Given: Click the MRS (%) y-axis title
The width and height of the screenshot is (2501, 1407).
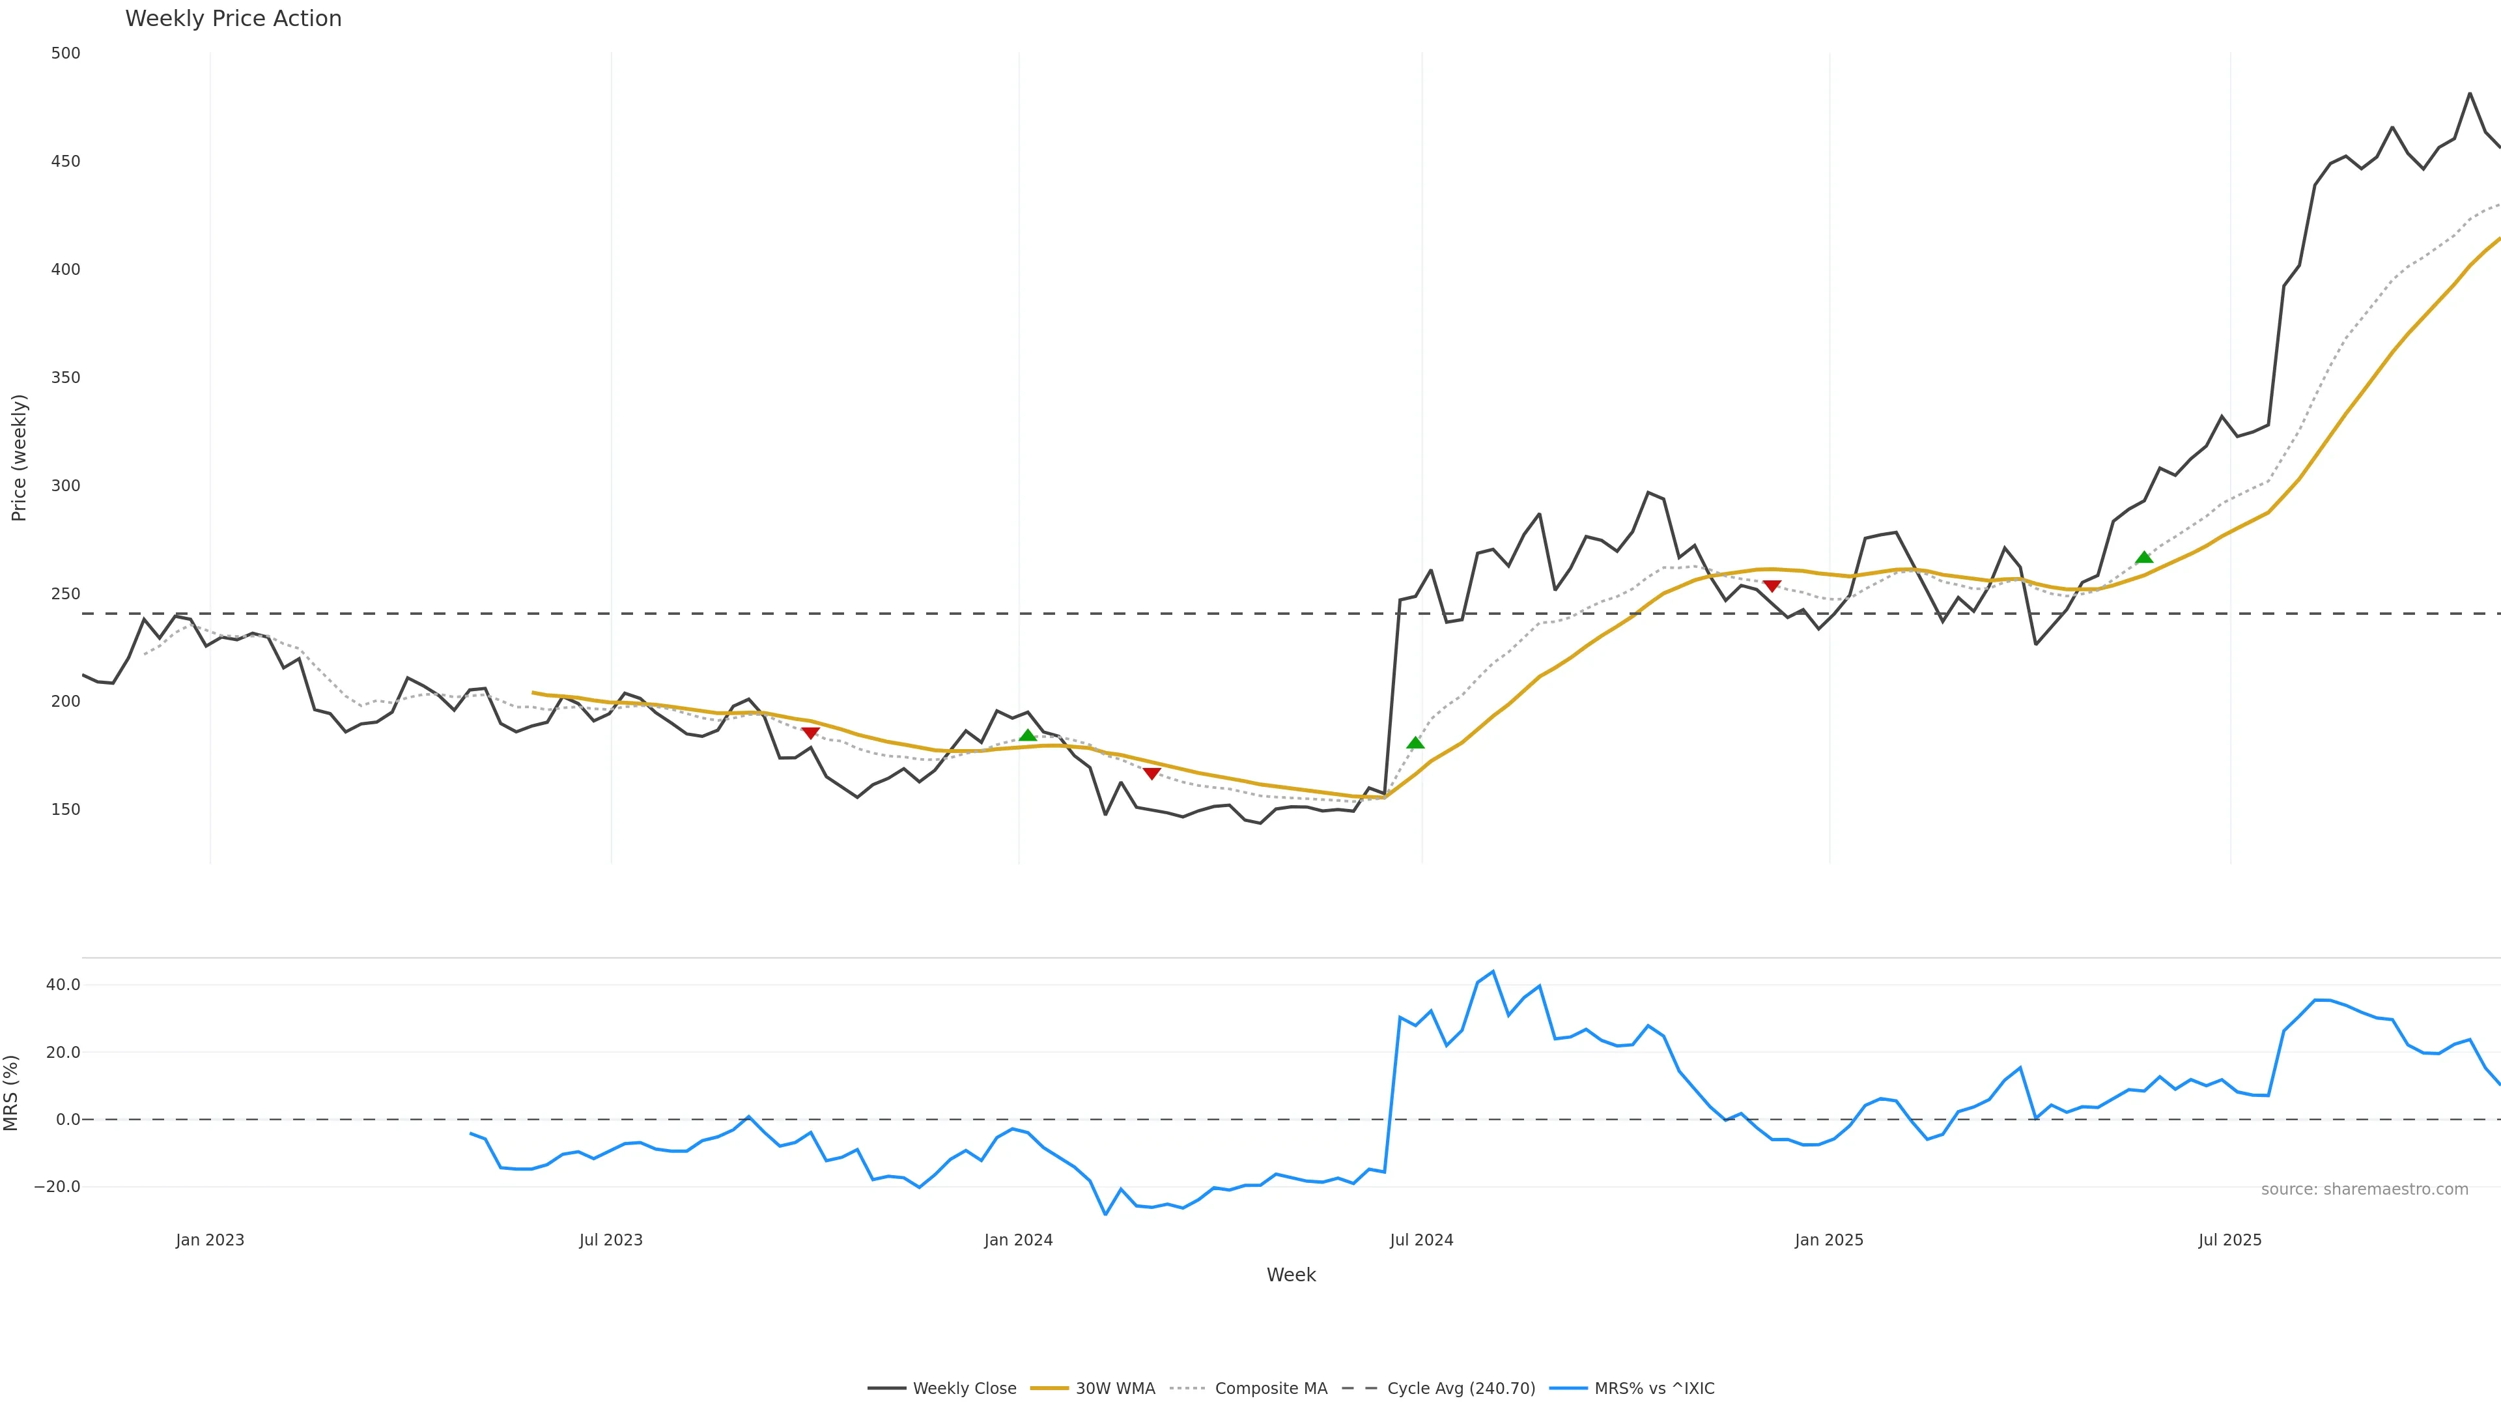Looking at the screenshot, I should [12, 1092].
